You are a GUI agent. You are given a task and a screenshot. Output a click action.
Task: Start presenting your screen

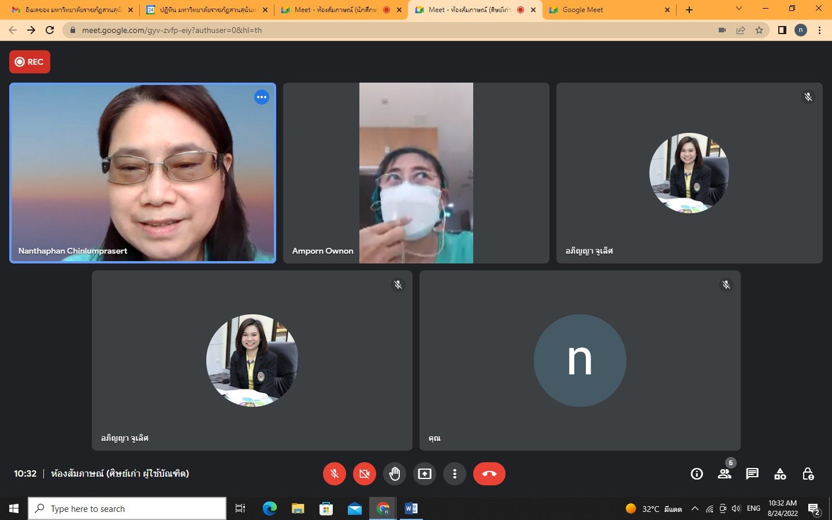[425, 474]
